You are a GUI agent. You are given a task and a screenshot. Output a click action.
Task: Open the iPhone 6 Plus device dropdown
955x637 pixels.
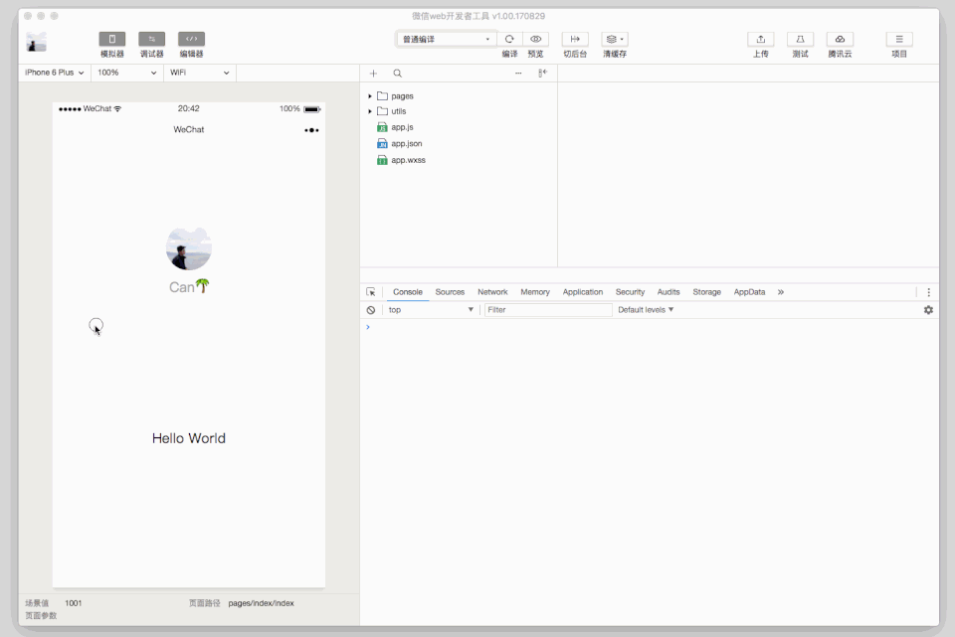coord(54,73)
